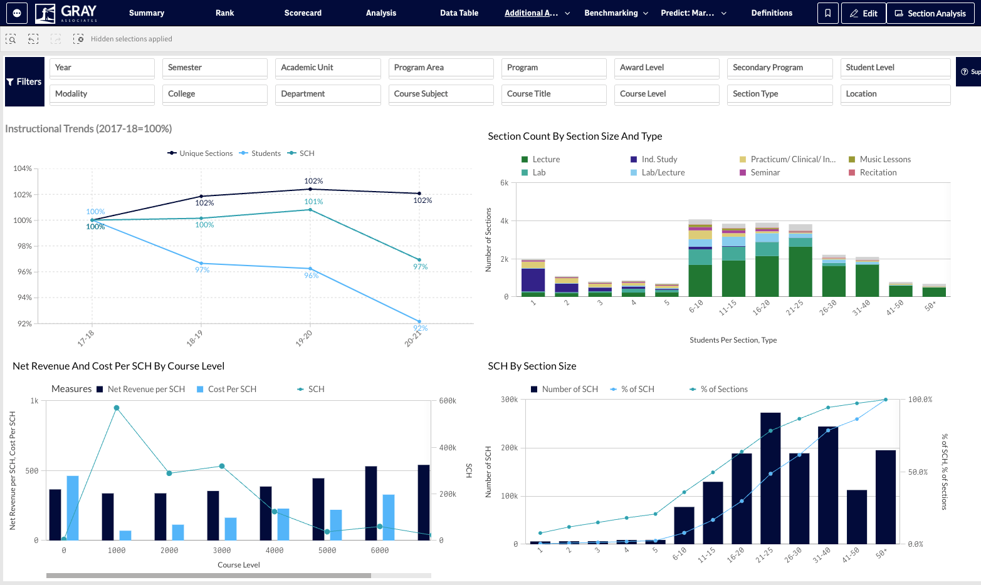981x585 pixels.
Task: Step forward in selections
Action: (x=56, y=39)
